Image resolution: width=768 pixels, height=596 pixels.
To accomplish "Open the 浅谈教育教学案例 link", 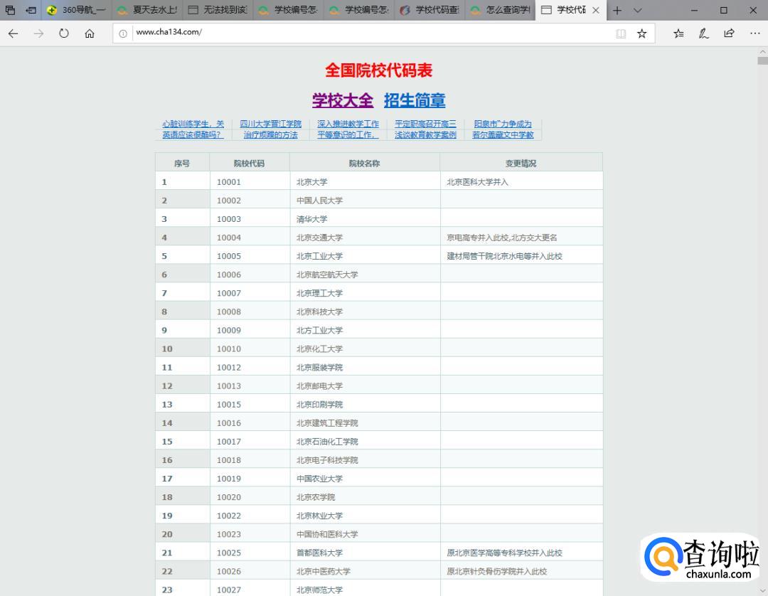I will tap(425, 134).
